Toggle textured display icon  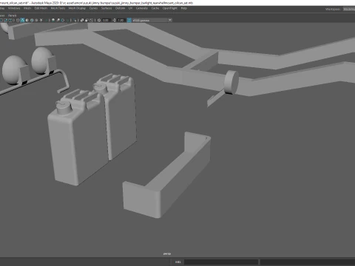pyautogui.click(x=36, y=20)
